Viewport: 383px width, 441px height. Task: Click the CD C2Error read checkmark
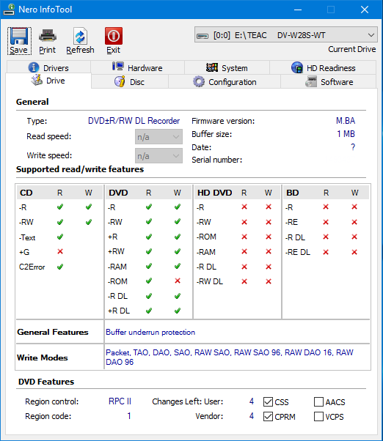pos(60,267)
